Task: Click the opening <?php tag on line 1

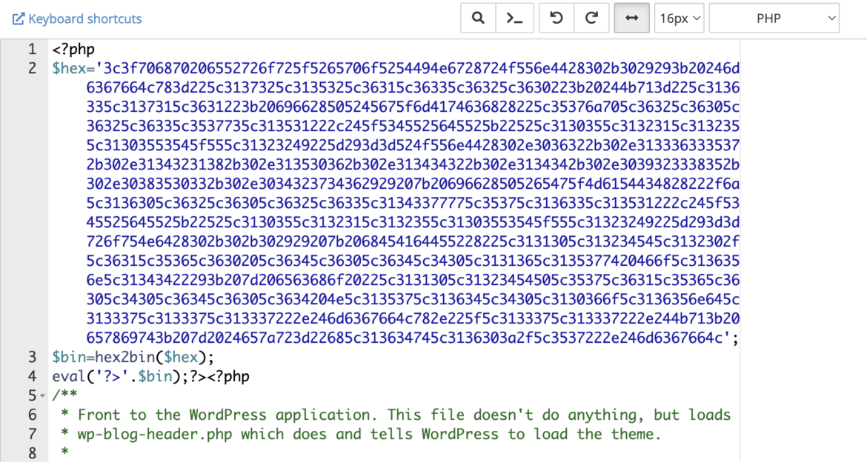Action: [x=73, y=49]
